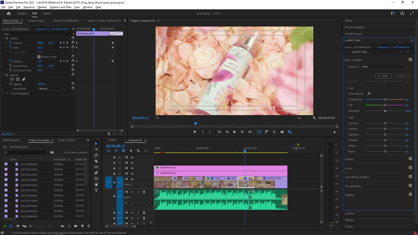Screen dimensions: 418x235
Task: Pick the Hand tool
Action: pos(96,185)
